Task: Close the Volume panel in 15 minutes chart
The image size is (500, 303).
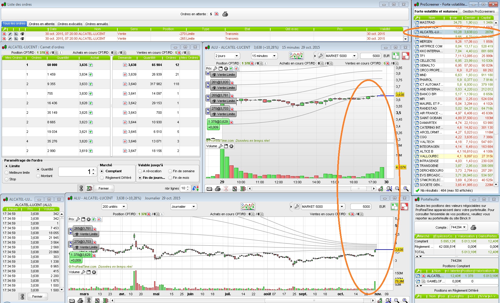Action: 231,146
